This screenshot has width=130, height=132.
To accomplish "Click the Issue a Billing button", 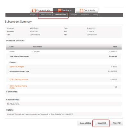I will (85, 123).
